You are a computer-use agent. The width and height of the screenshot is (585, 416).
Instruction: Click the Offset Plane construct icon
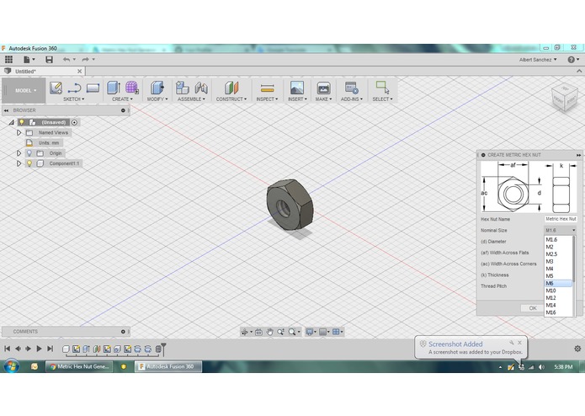click(231, 88)
